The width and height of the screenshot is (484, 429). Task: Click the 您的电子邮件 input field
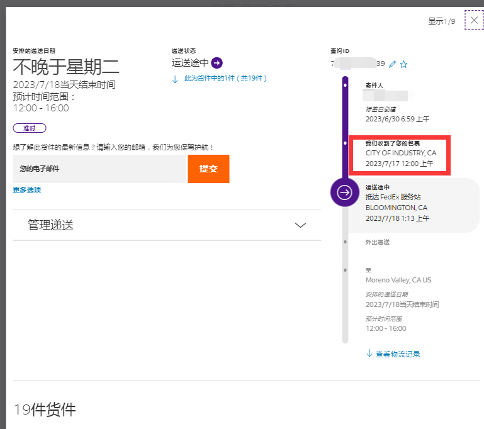(x=100, y=169)
